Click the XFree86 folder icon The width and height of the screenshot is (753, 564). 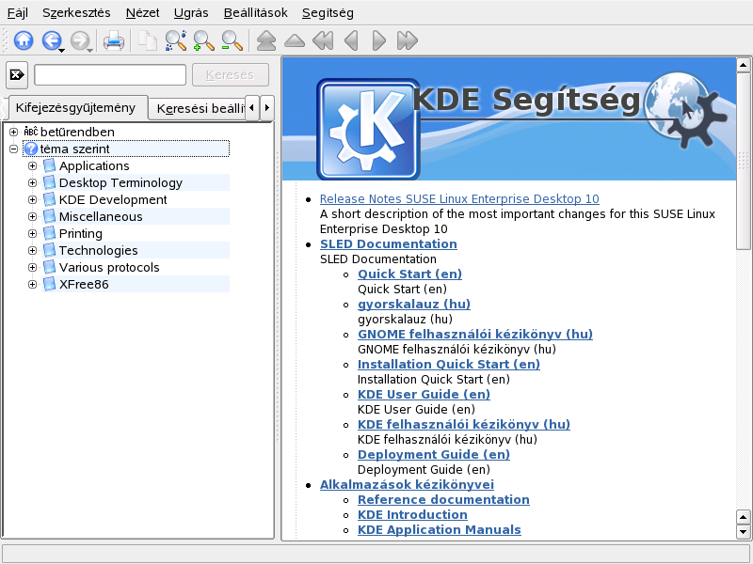tap(49, 285)
